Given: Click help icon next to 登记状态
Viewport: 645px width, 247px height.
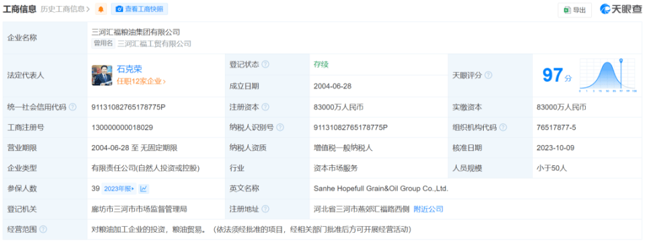Looking at the screenshot, I should point(265,64).
